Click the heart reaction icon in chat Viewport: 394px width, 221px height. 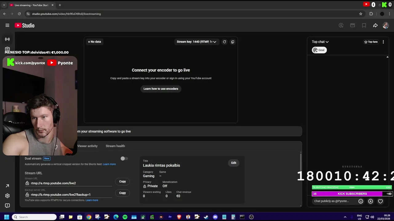pyautogui.click(x=380, y=201)
